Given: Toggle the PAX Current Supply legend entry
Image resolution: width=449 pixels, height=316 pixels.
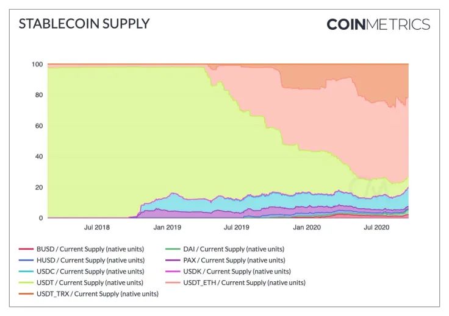Looking at the screenshot, I should pos(225,260).
